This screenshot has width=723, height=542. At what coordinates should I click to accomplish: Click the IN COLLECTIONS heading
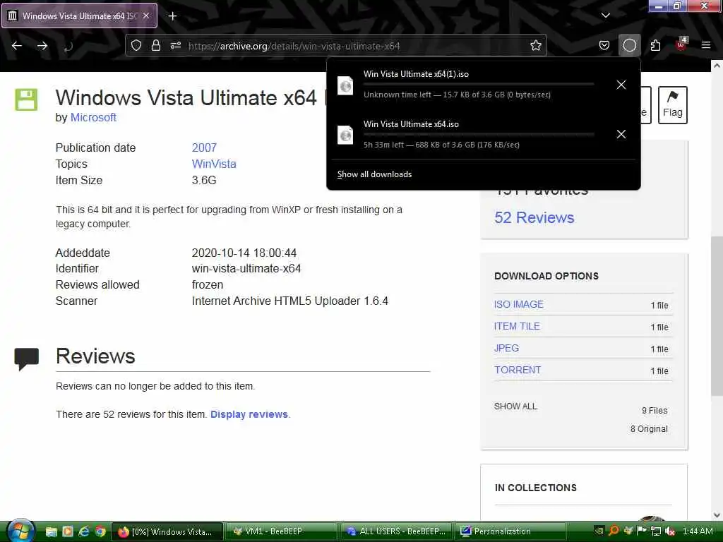pos(535,488)
